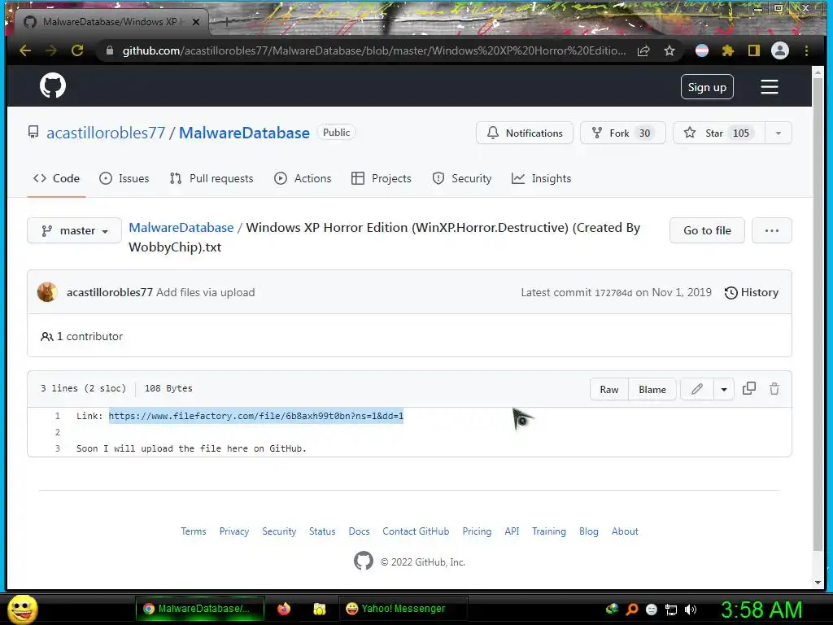Image resolution: width=833 pixels, height=625 pixels.
Task: Click the GitHub octocat logo in header
Action: 53,85
